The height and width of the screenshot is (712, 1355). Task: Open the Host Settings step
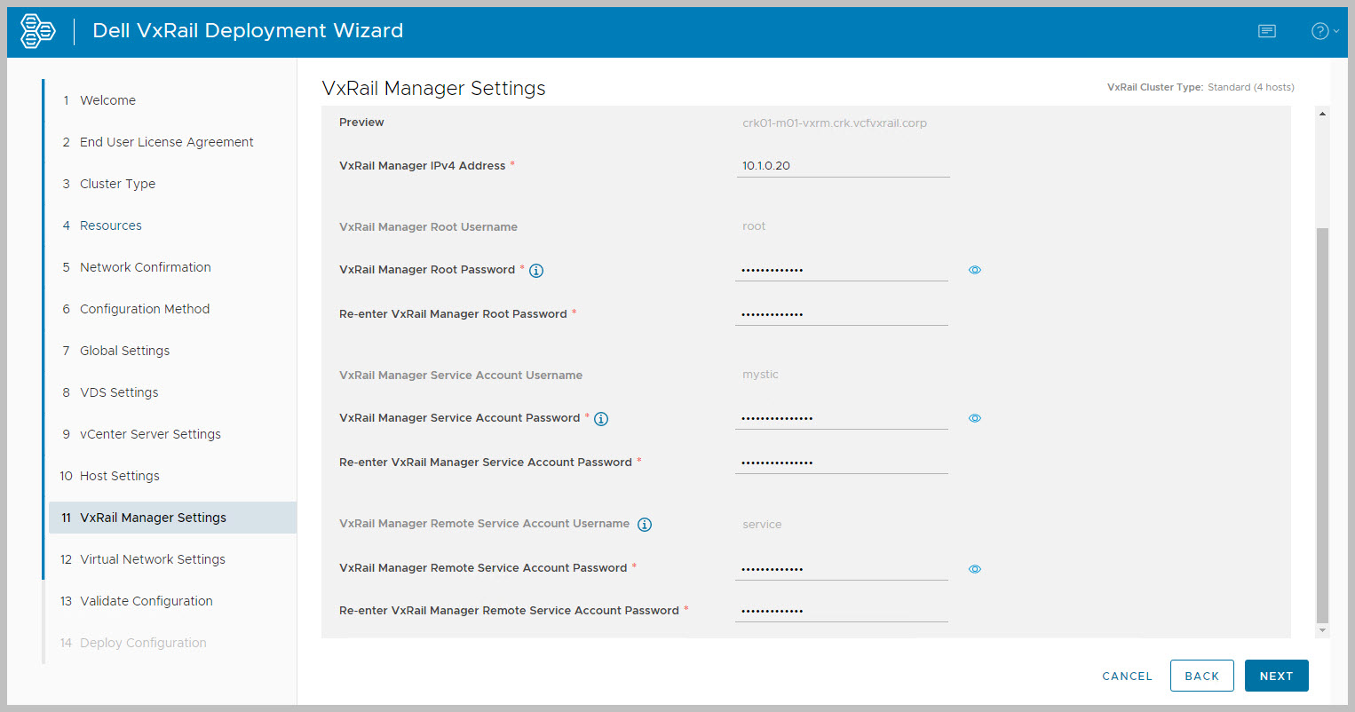[119, 476]
